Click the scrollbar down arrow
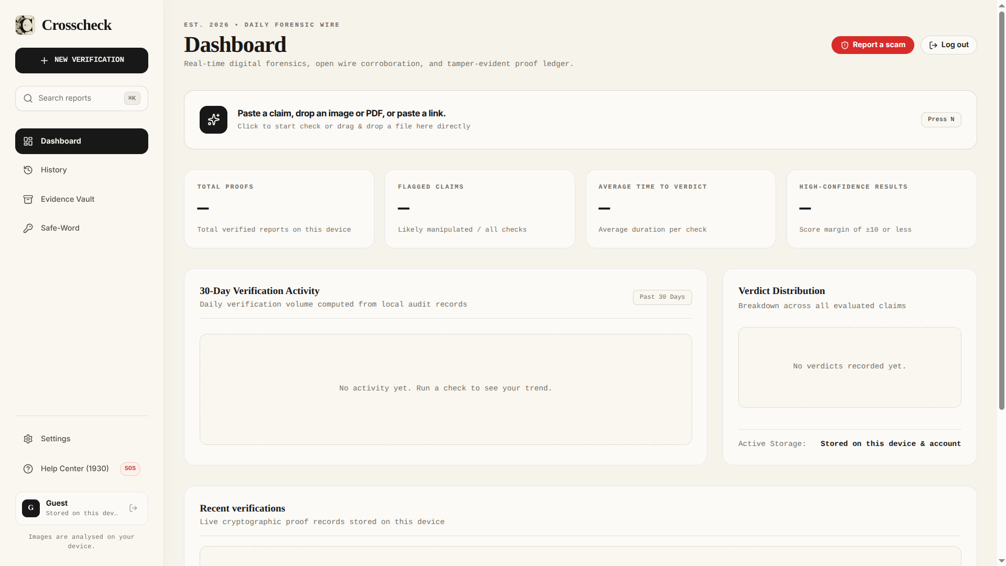This screenshot has height=566, width=1006. (x=1002, y=561)
